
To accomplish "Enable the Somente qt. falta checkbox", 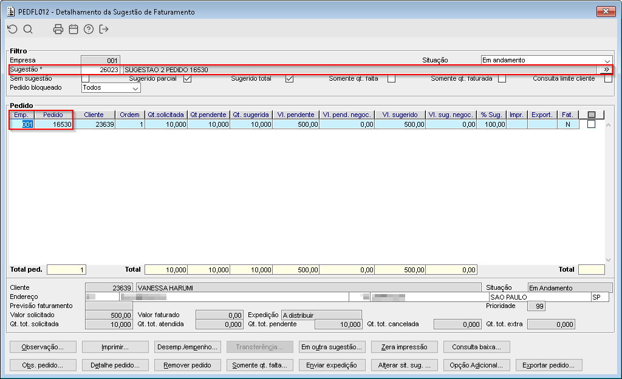I will 392,79.
